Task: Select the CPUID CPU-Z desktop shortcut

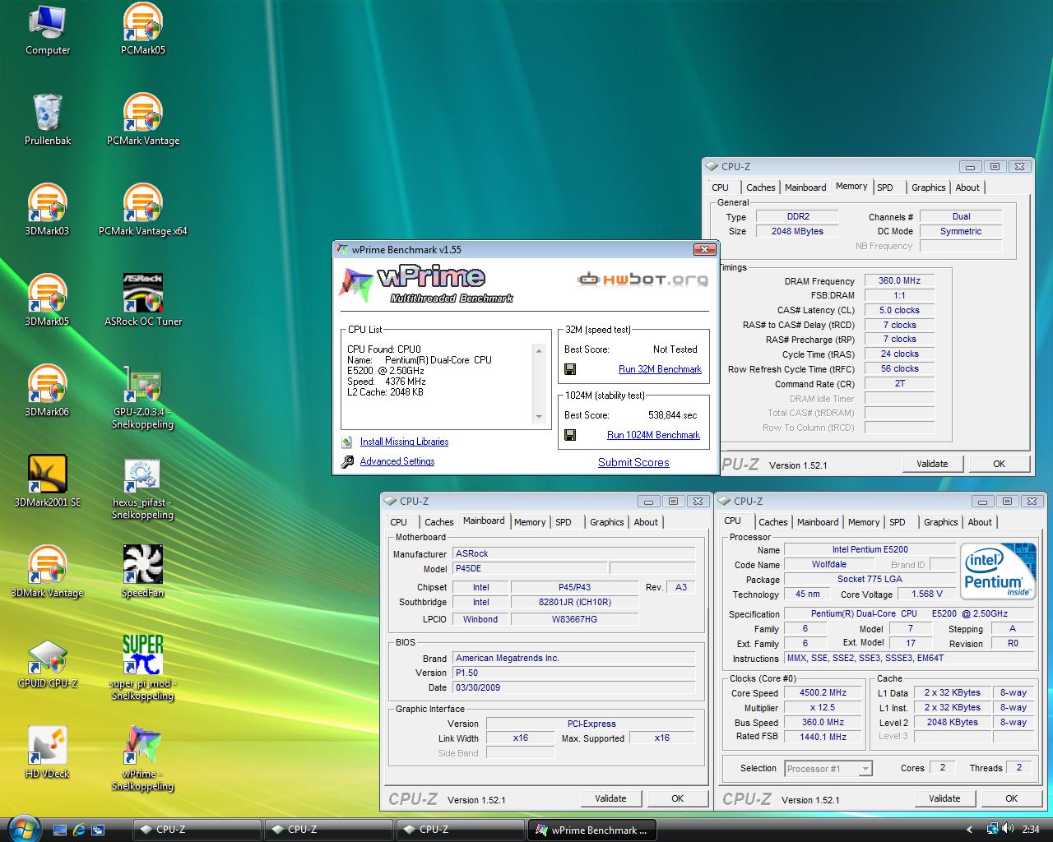Action: coord(48,663)
